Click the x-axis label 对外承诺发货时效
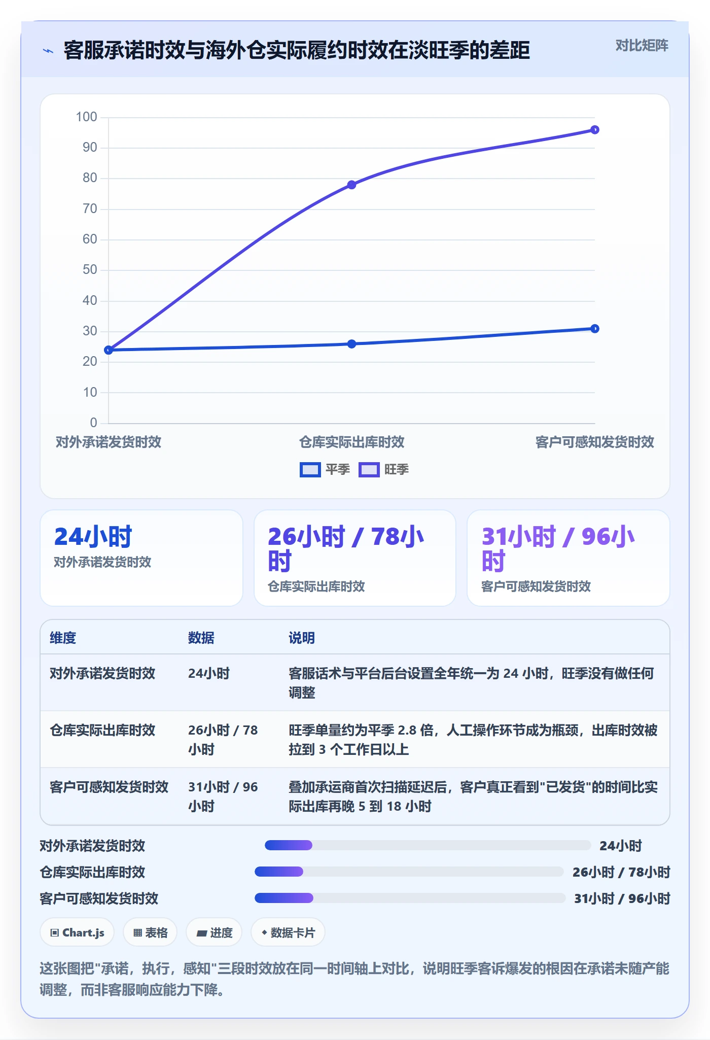 109,442
